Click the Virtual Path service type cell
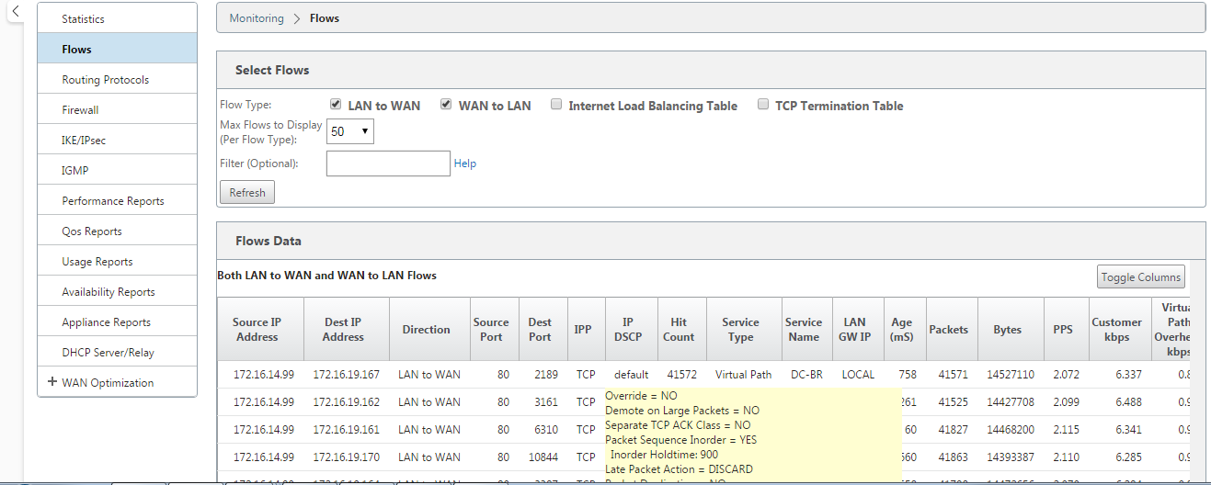 coord(744,374)
